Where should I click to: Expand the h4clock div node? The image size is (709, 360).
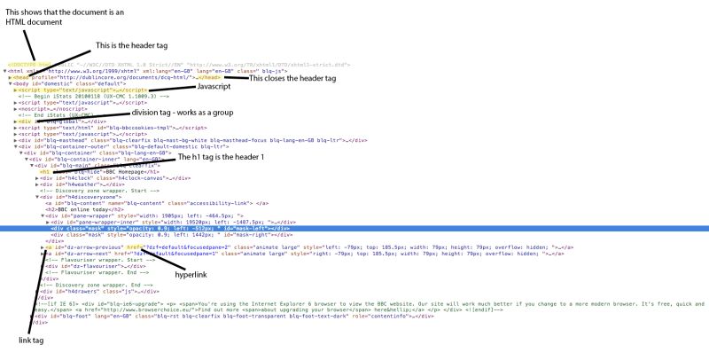37,178
